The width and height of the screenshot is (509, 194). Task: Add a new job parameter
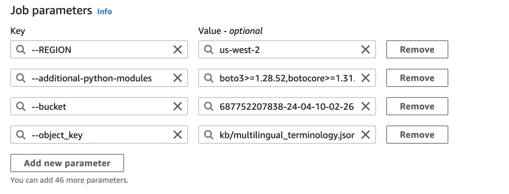[x=67, y=163]
